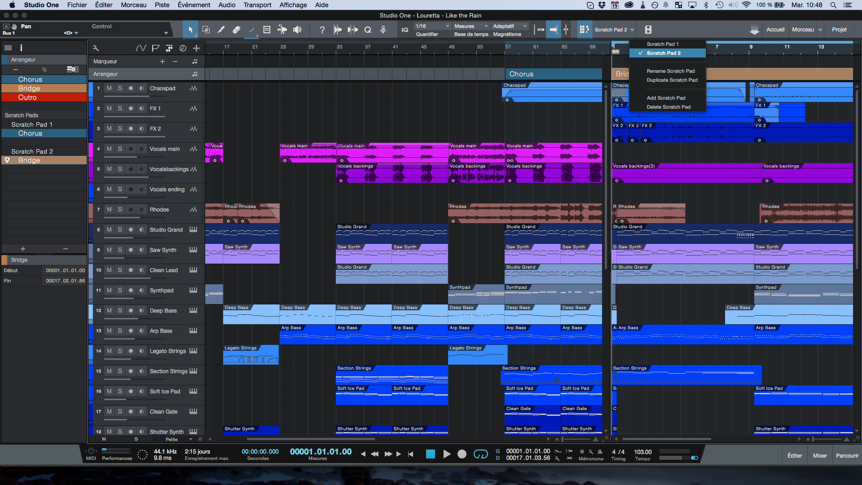Open the Scratch Pad 2 dropdown arrow
Screen dimensions: 862x485
632,30
